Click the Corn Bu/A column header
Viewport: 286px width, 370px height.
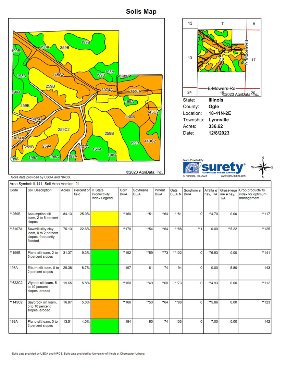[x=123, y=192]
